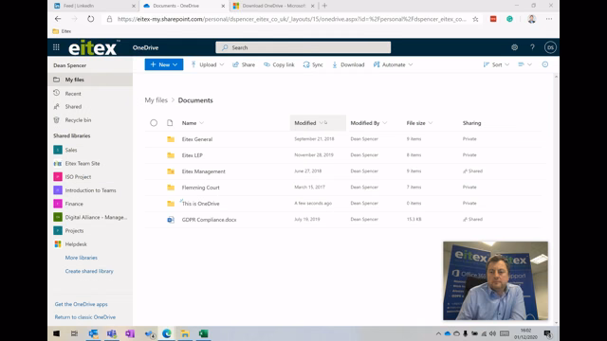Open the view options dropdown
607x341 pixels.
(524, 64)
